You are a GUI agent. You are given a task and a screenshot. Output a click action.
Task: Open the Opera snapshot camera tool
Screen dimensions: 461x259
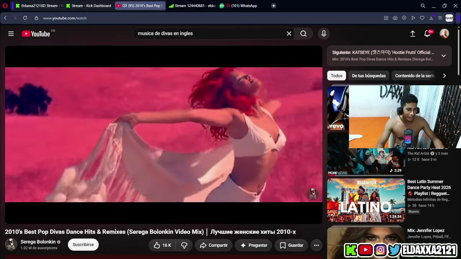point(395,18)
